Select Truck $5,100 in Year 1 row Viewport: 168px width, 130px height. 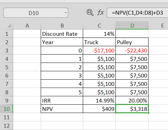99,59
